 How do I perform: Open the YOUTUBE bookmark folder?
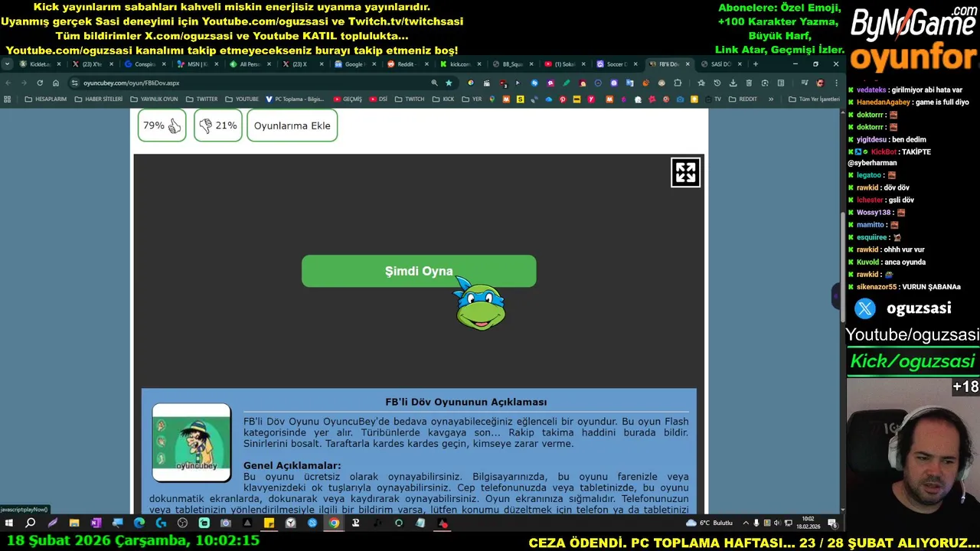click(242, 99)
